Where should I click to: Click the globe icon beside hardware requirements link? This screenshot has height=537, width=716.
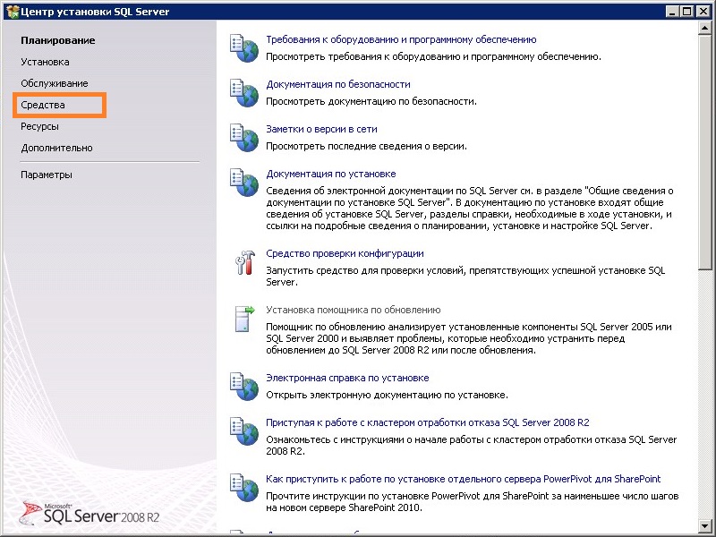pos(243,47)
